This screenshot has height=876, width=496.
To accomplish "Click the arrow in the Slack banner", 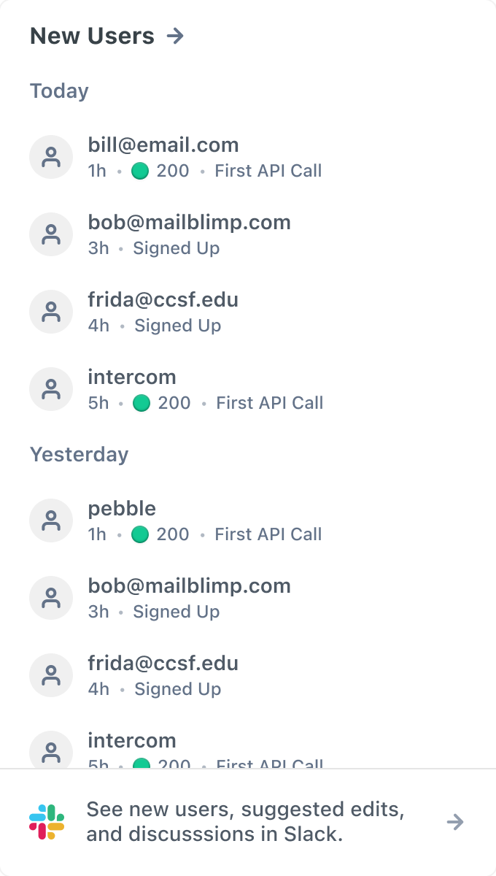I will (455, 822).
